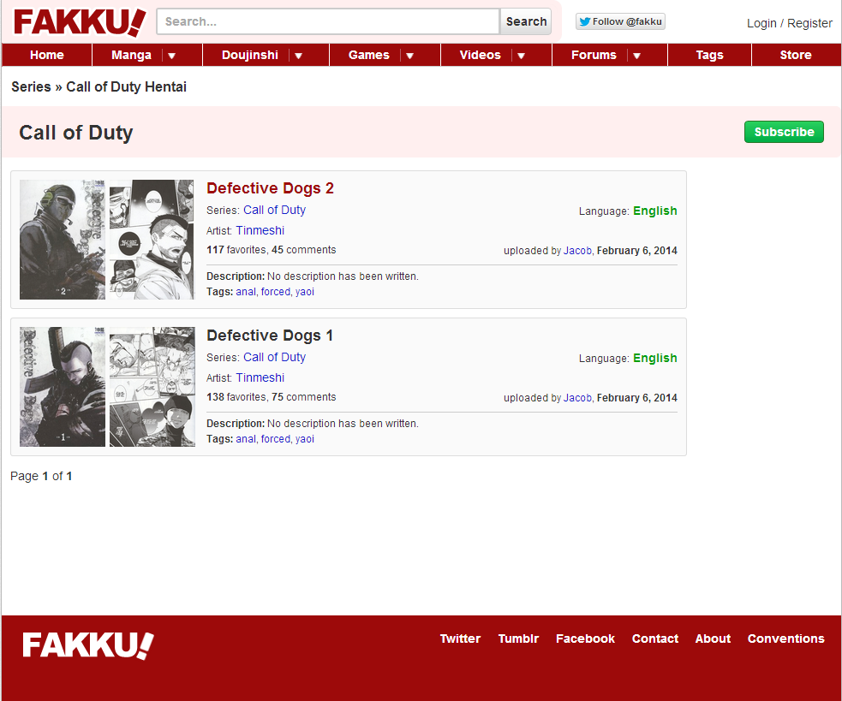Screen dimensions: 842x701
Task: Expand the Manga dropdown arrow
Action: pyautogui.click(x=172, y=56)
